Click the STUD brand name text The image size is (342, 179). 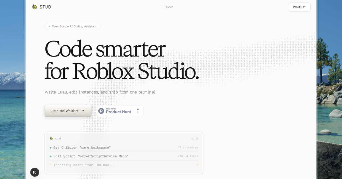coord(46,7)
